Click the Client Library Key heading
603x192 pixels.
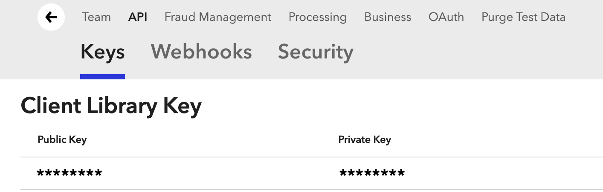point(111,105)
